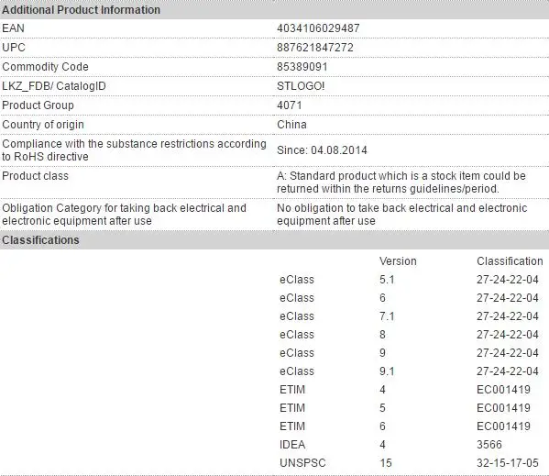Image resolution: width=549 pixels, height=476 pixels.
Task: Click the Country of origin value China
Action: tap(291, 125)
